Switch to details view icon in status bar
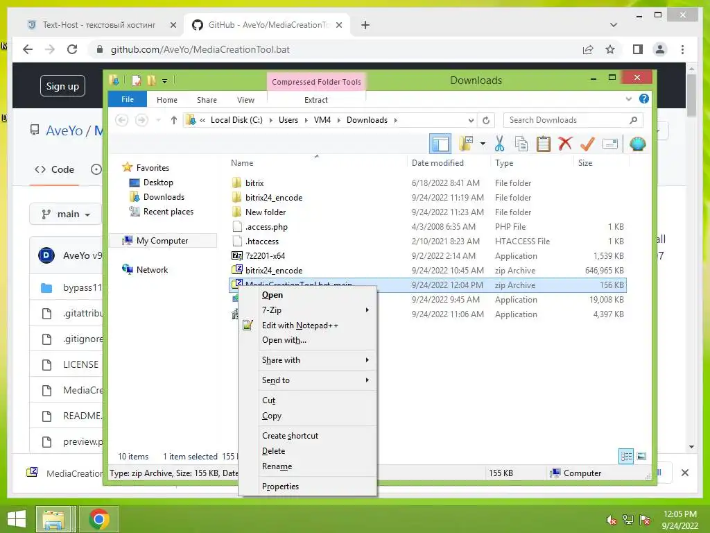This screenshot has width=710, height=533. click(626, 456)
